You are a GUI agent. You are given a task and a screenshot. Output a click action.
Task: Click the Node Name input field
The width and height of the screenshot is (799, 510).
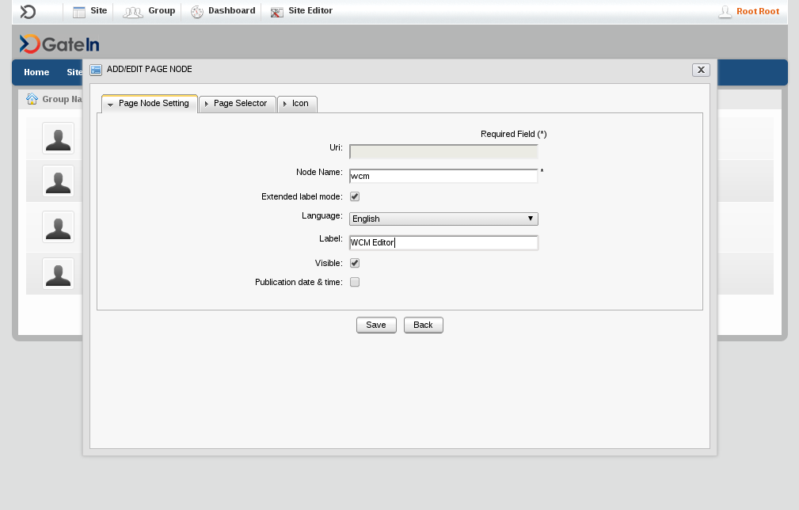(443, 177)
